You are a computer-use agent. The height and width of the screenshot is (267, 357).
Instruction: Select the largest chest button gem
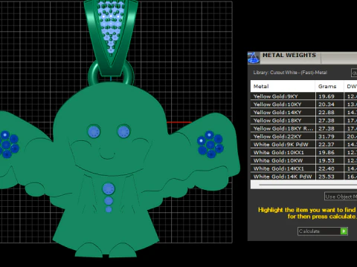click(109, 189)
